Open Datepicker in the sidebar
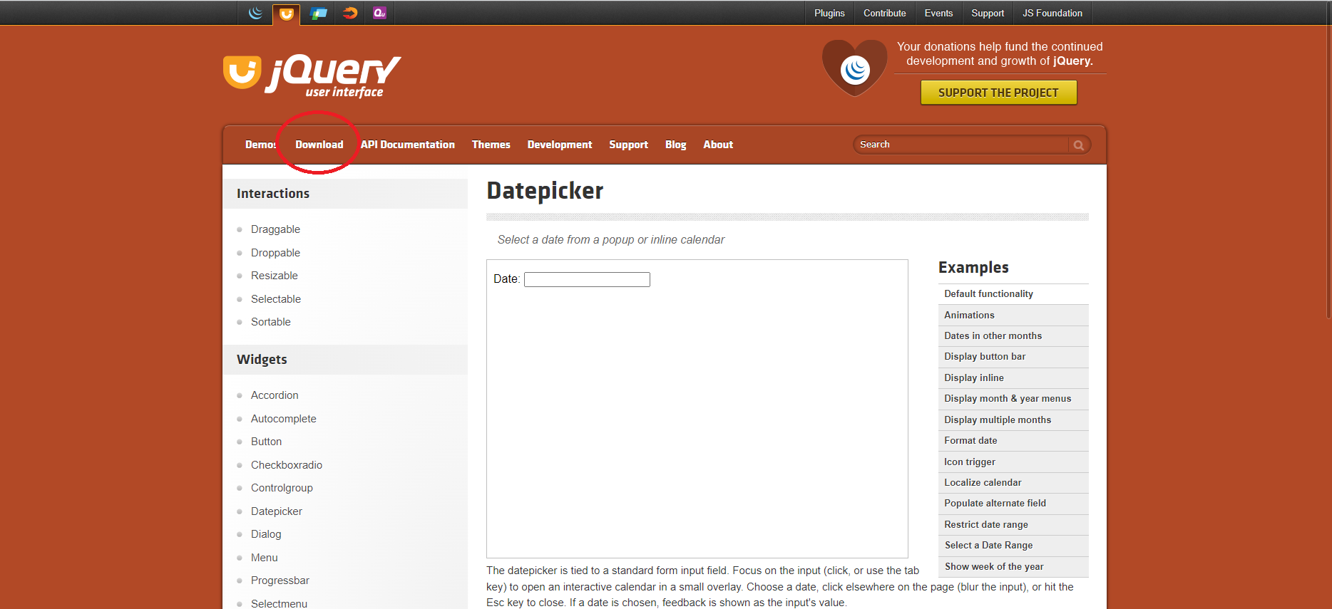 pyautogui.click(x=277, y=511)
